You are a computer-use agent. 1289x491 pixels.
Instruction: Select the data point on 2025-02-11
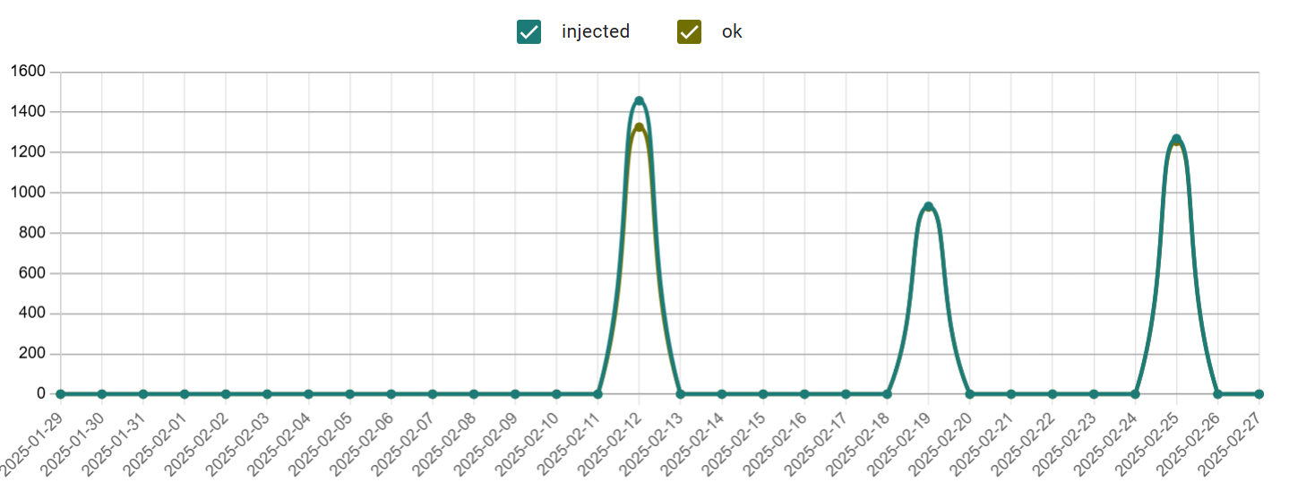pyautogui.click(x=597, y=394)
